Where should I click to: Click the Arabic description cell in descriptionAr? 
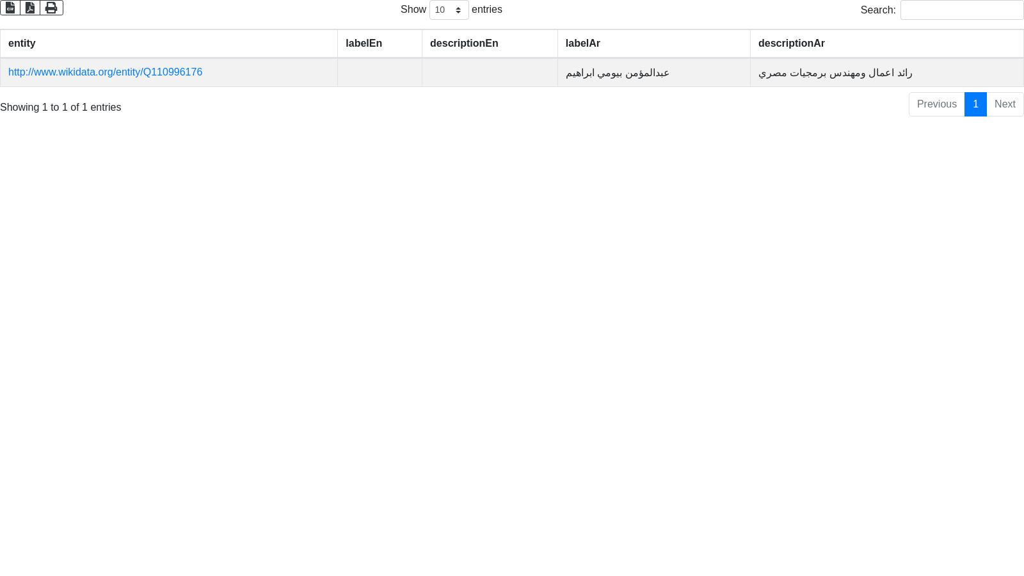(835, 73)
